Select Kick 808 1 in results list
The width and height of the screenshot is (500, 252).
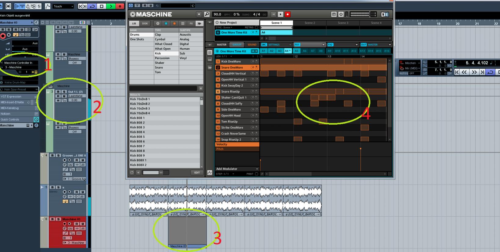(x=165, y=118)
